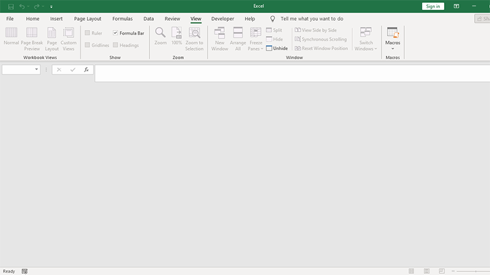Uncheck the Formula Bar checkbox
Screen dimensions: 490x275
pyautogui.click(x=115, y=33)
